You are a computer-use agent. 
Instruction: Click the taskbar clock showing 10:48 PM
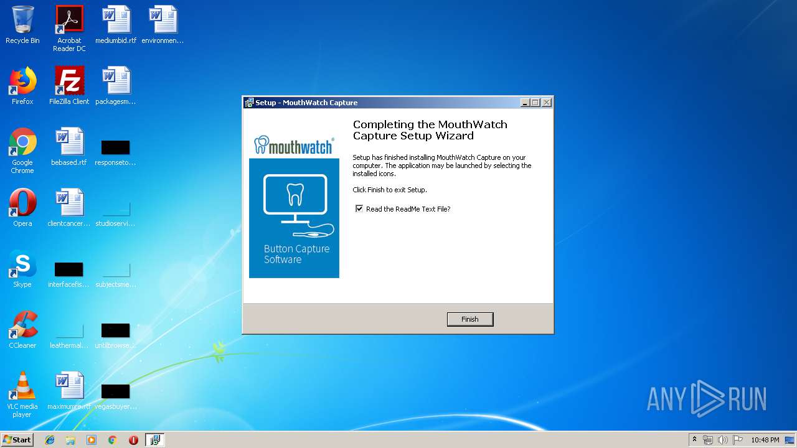point(765,440)
